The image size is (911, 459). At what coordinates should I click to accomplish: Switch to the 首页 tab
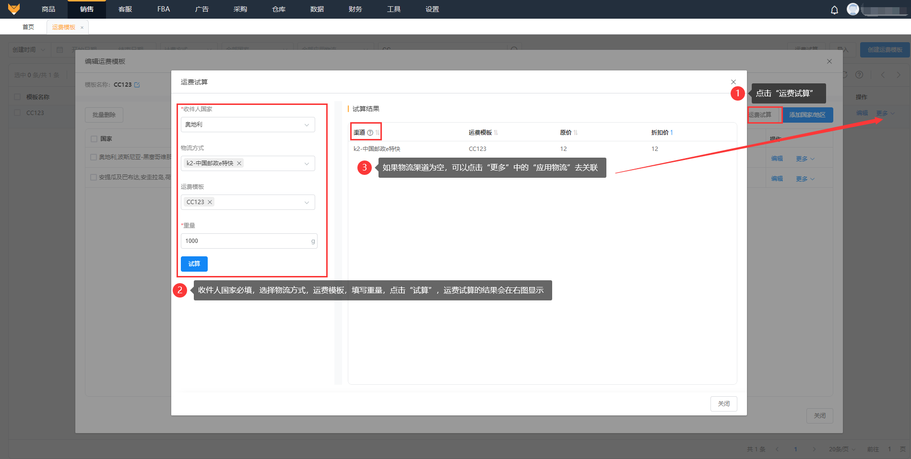(x=28, y=27)
